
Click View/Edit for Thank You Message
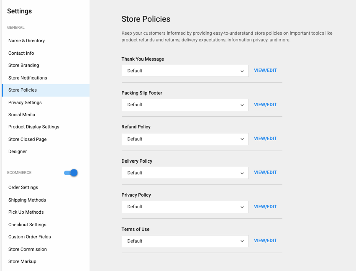[265, 71]
